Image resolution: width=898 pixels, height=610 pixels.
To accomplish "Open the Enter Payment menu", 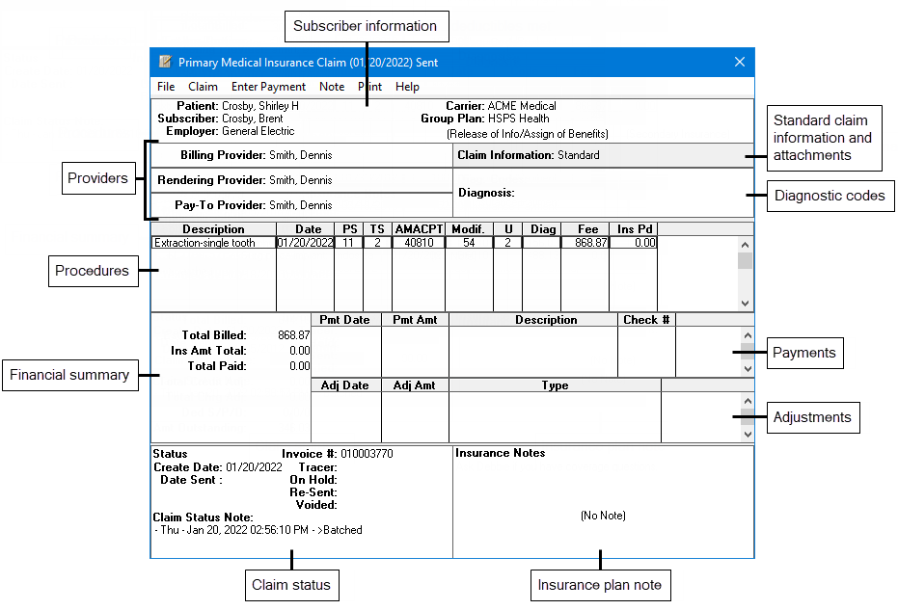I will (x=268, y=86).
